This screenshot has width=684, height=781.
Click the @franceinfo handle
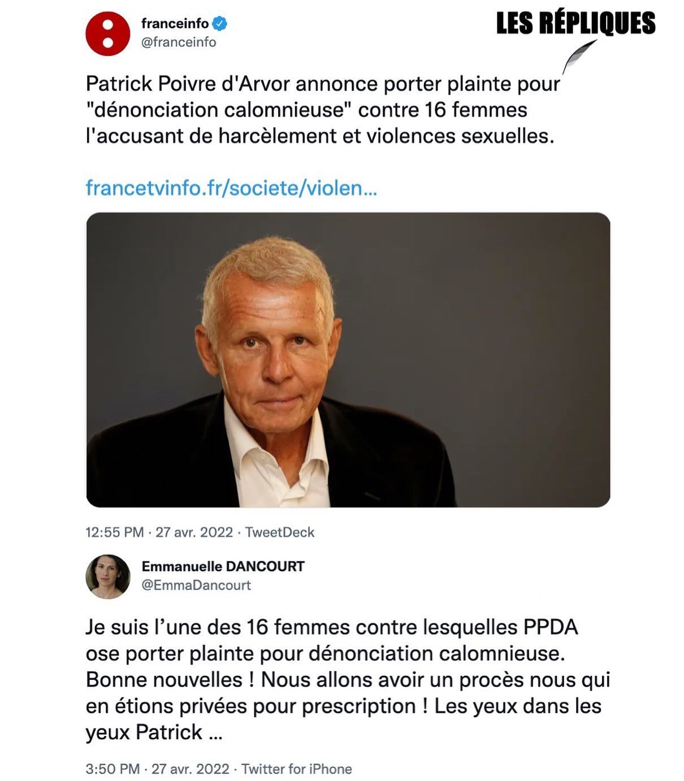click(x=179, y=42)
